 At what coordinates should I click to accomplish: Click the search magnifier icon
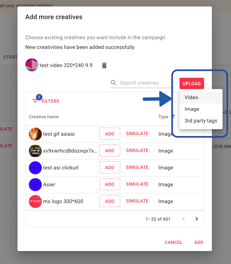[x=113, y=83]
